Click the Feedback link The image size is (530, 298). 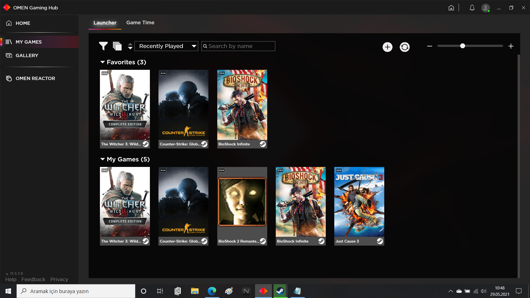tap(33, 279)
